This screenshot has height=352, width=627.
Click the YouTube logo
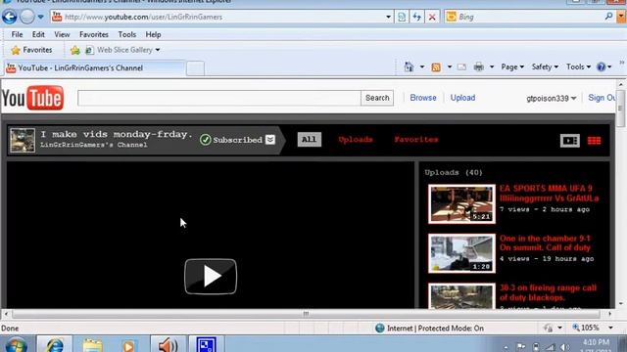click(x=32, y=98)
